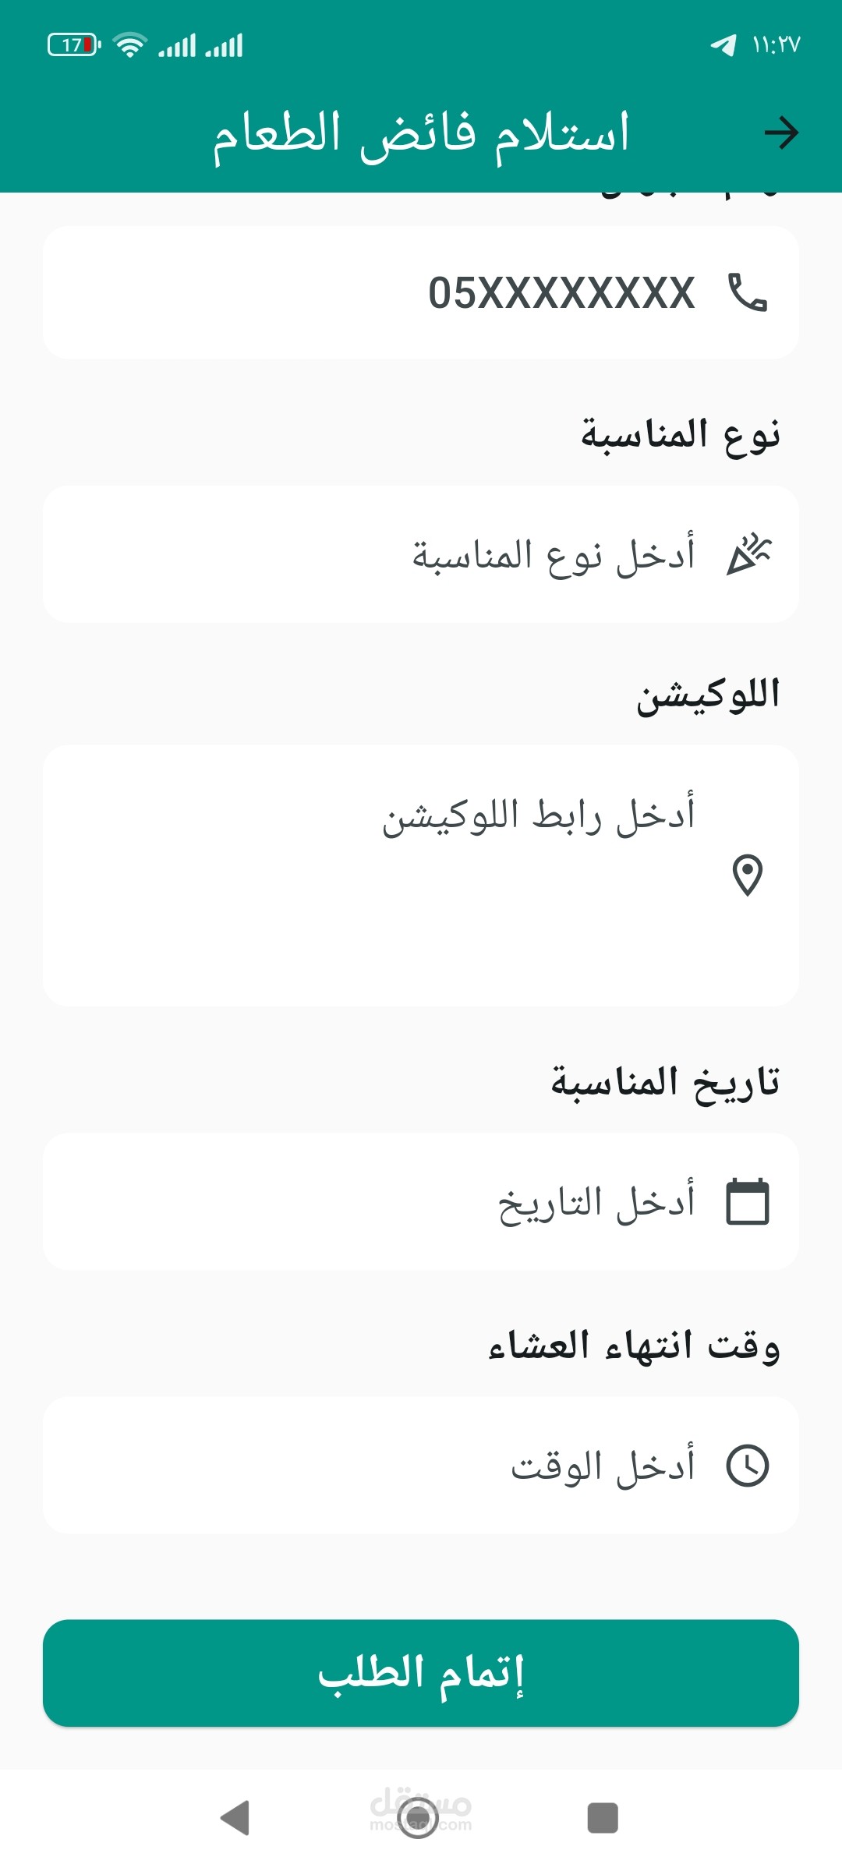
Task: Focus the 05XXXXXXXX phone number field
Action: [421, 292]
